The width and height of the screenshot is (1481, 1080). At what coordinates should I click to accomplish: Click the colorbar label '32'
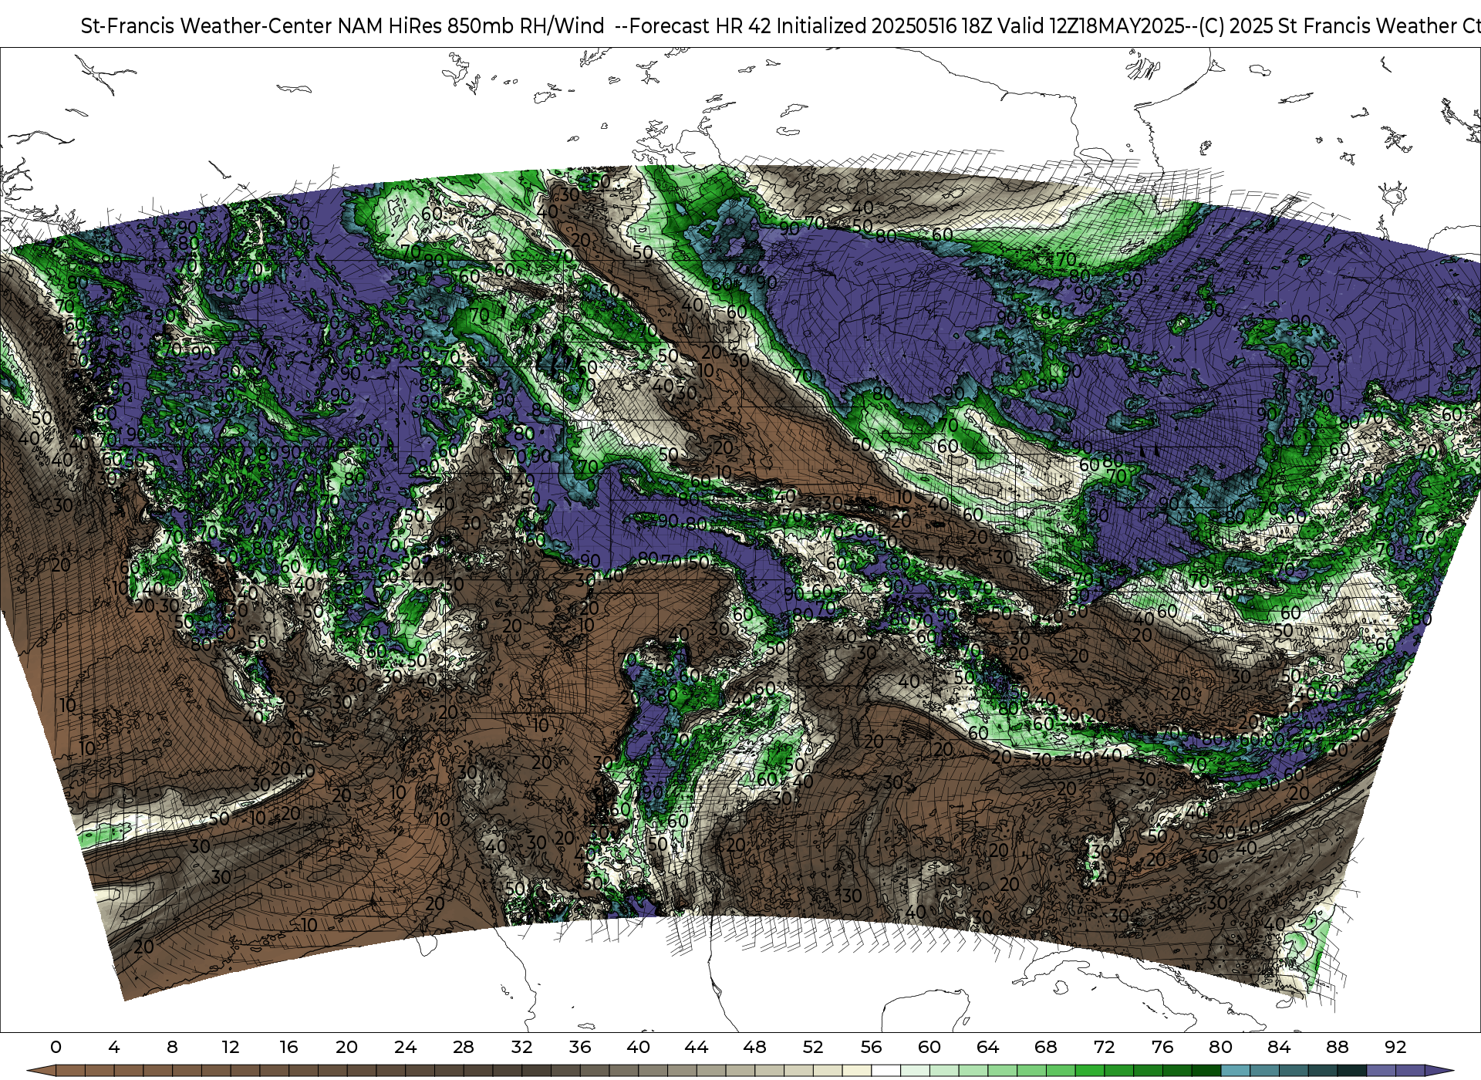521,1047
